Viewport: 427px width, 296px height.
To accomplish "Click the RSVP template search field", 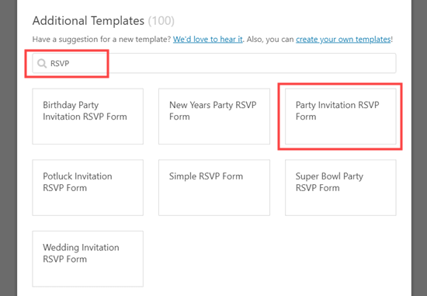I will [x=214, y=63].
